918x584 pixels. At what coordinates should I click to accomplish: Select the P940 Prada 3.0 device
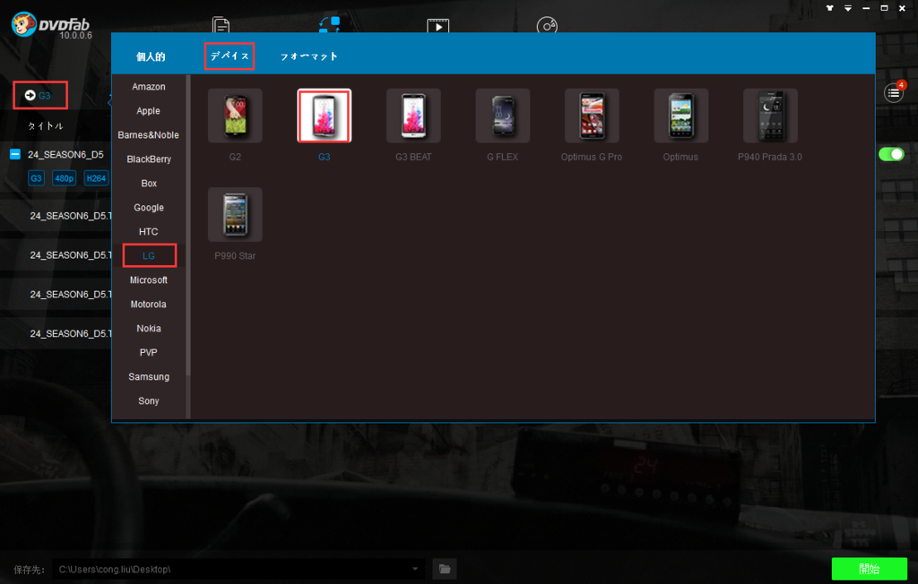pos(770,116)
